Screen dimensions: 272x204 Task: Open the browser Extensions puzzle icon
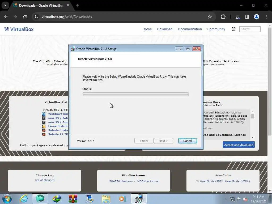click(x=223, y=17)
